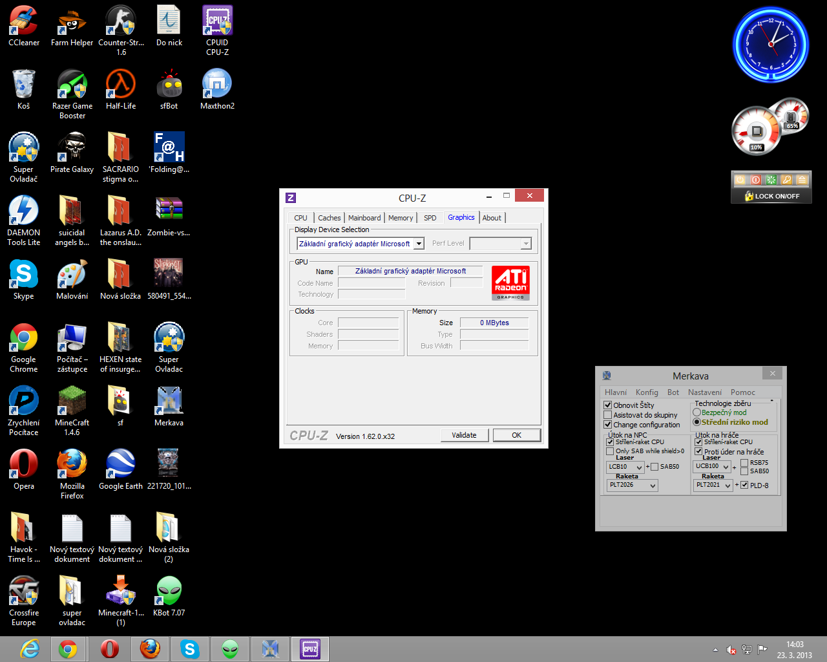Image resolution: width=827 pixels, height=662 pixels.
Task: Click the Mozilla Firefox taskbar icon
Action: (x=150, y=648)
